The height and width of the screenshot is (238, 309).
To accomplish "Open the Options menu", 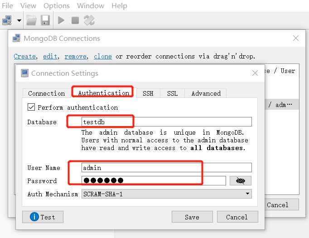I will (57, 6).
